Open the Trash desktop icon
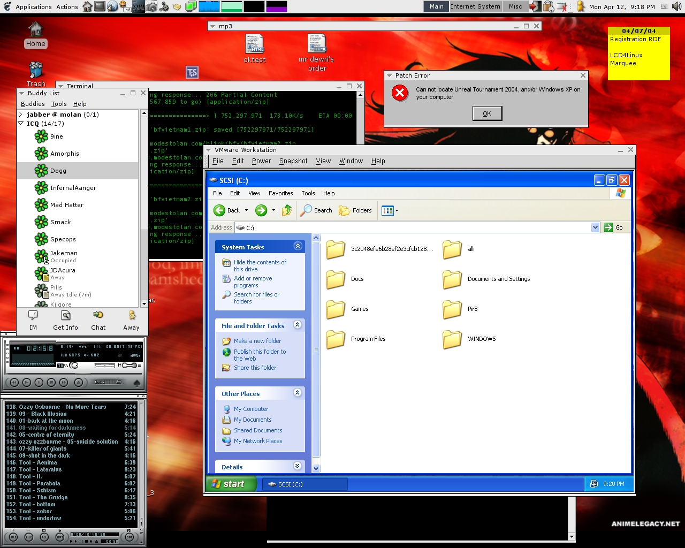The height and width of the screenshot is (548, 685). tap(36, 74)
